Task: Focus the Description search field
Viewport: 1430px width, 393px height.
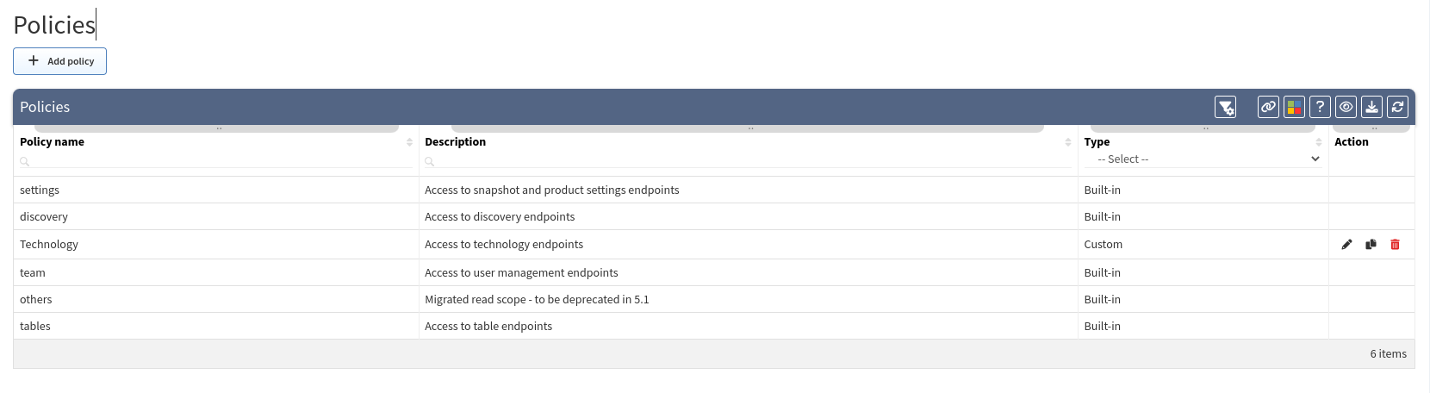Action: [749, 160]
